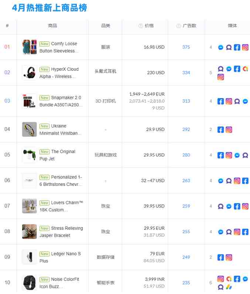Click help icon beside 广告数 column header
250x294 pixels.
[179, 26]
